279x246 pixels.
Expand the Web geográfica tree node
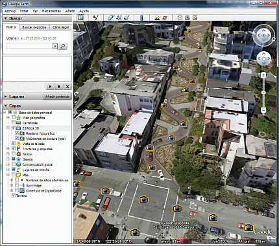coord(8,118)
